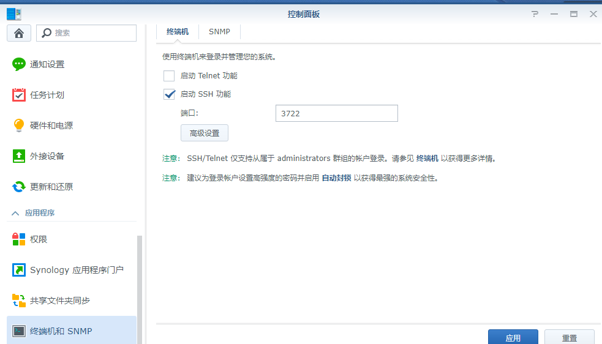The width and height of the screenshot is (602, 344).
Task: Click 更新和还原 refresh icon
Action: (19, 187)
